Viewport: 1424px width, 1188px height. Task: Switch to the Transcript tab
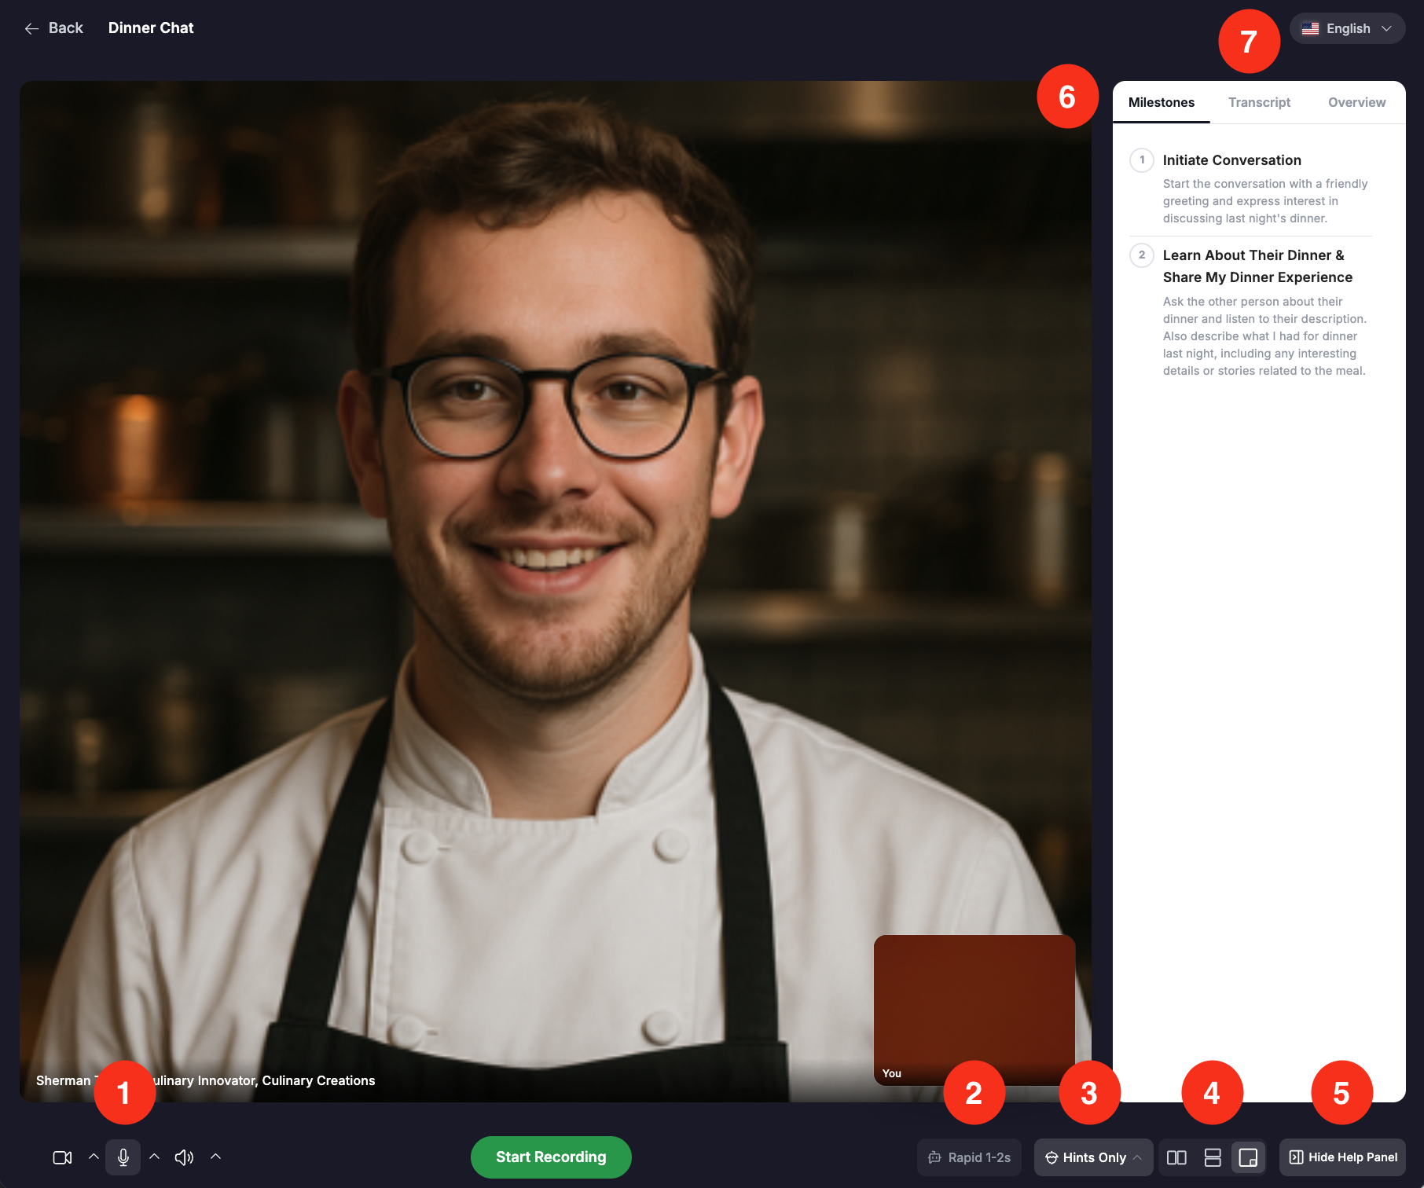pyautogui.click(x=1259, y=102)
